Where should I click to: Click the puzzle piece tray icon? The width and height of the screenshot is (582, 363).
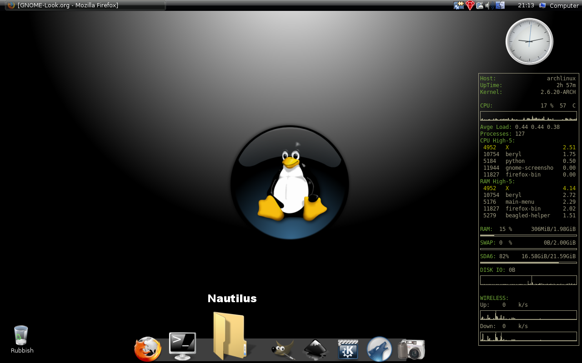[x=459, y=5]
